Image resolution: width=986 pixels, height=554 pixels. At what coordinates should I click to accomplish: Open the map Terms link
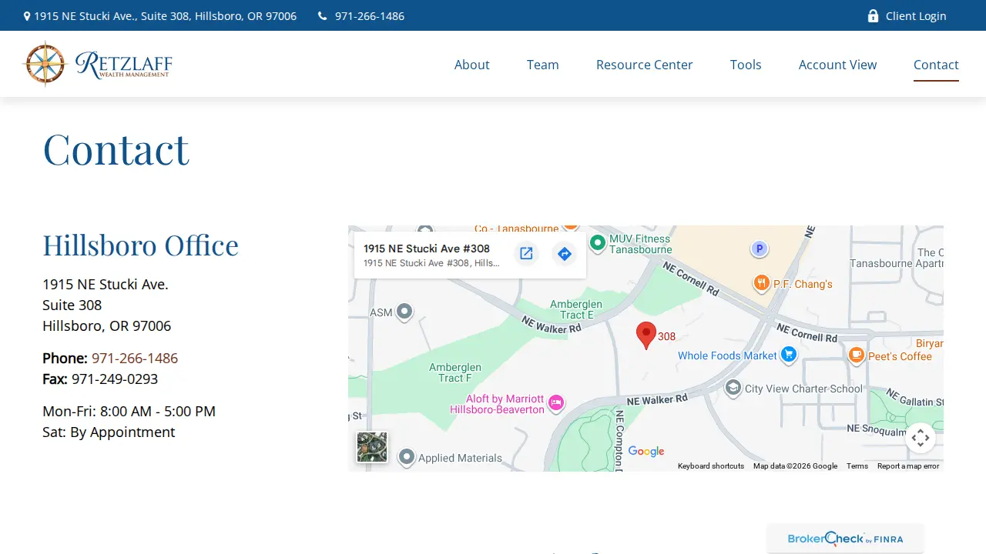click(x=857, y=466)
